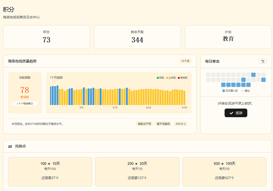Select the 500 → 100天 redemption card

point(224,172)
